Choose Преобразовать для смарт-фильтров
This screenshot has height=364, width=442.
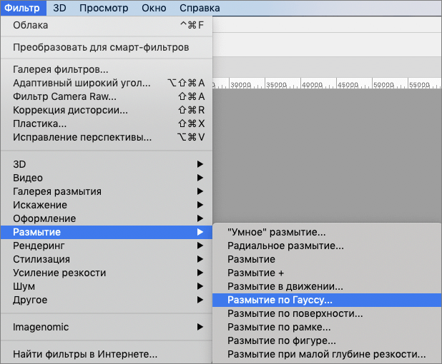(107, 47)
